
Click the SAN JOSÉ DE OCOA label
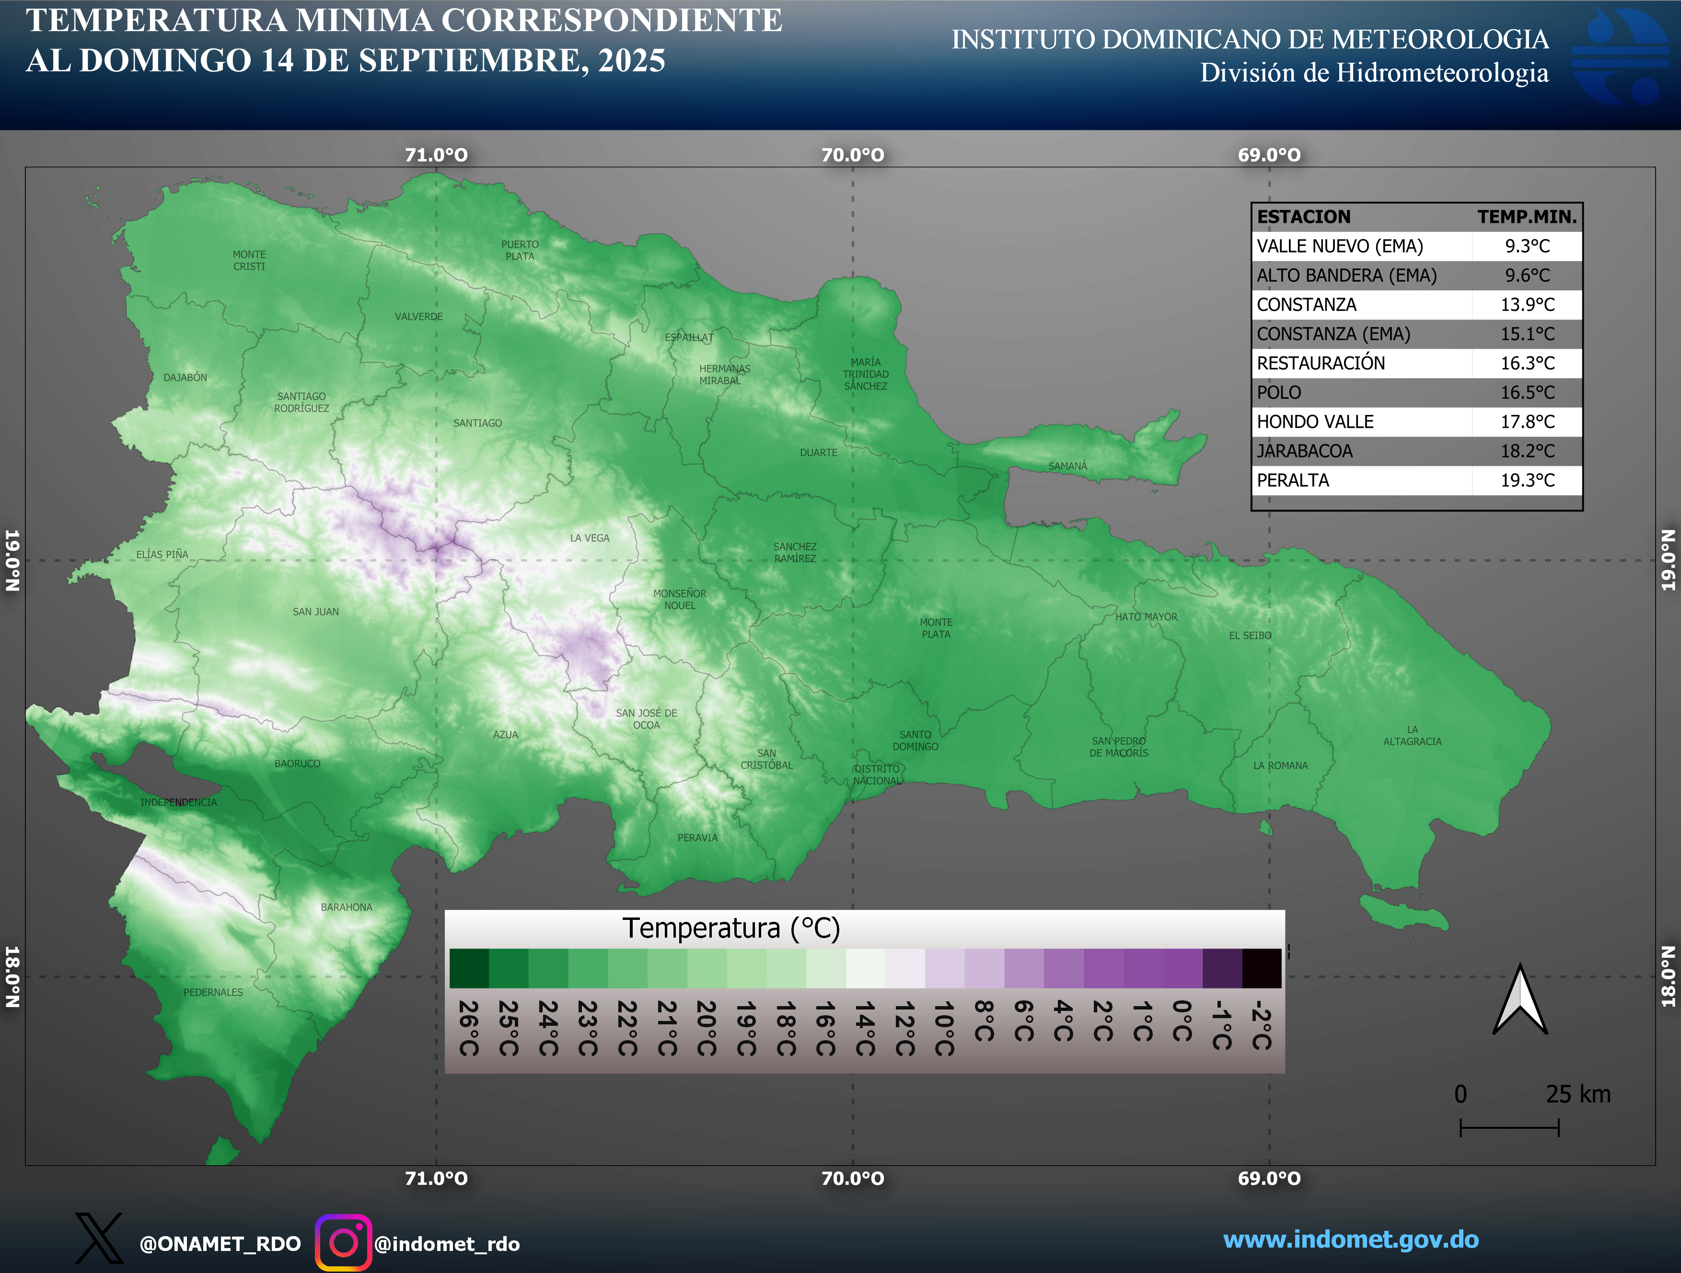tap(646, 719)
